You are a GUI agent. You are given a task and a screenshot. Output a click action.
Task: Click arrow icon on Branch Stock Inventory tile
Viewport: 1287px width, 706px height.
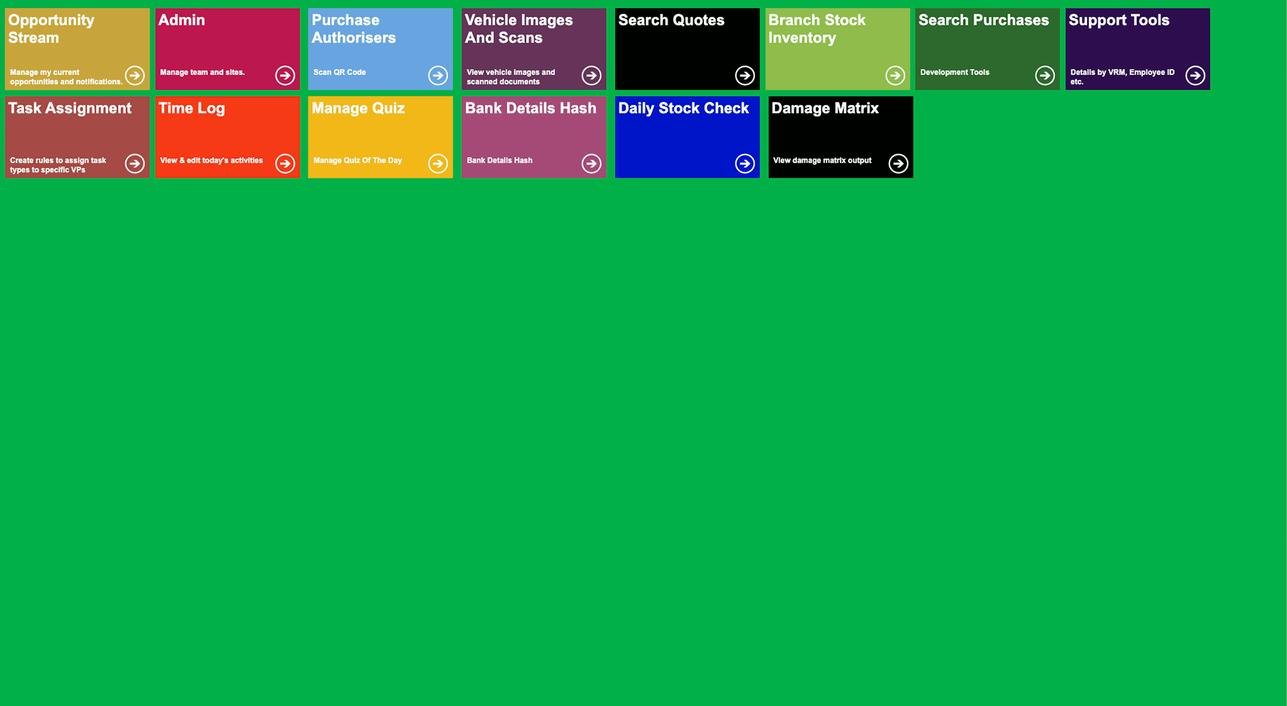pyautogui.click(x=895, y=75)
